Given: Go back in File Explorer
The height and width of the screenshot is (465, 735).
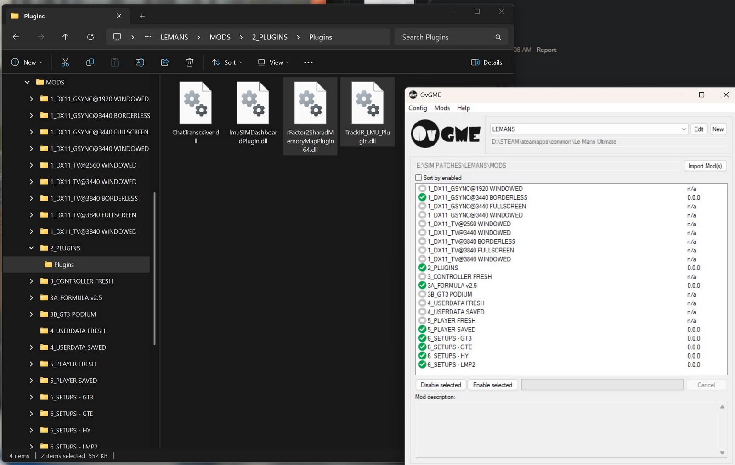Looking at the screenshot, I should (x=16, y=37).
